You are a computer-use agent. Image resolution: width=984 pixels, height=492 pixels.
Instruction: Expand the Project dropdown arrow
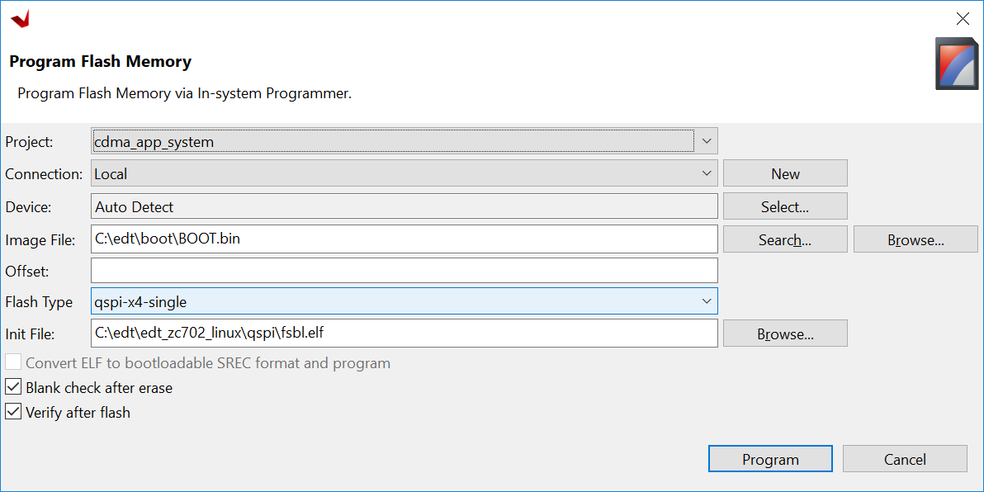tap(706, 141)
